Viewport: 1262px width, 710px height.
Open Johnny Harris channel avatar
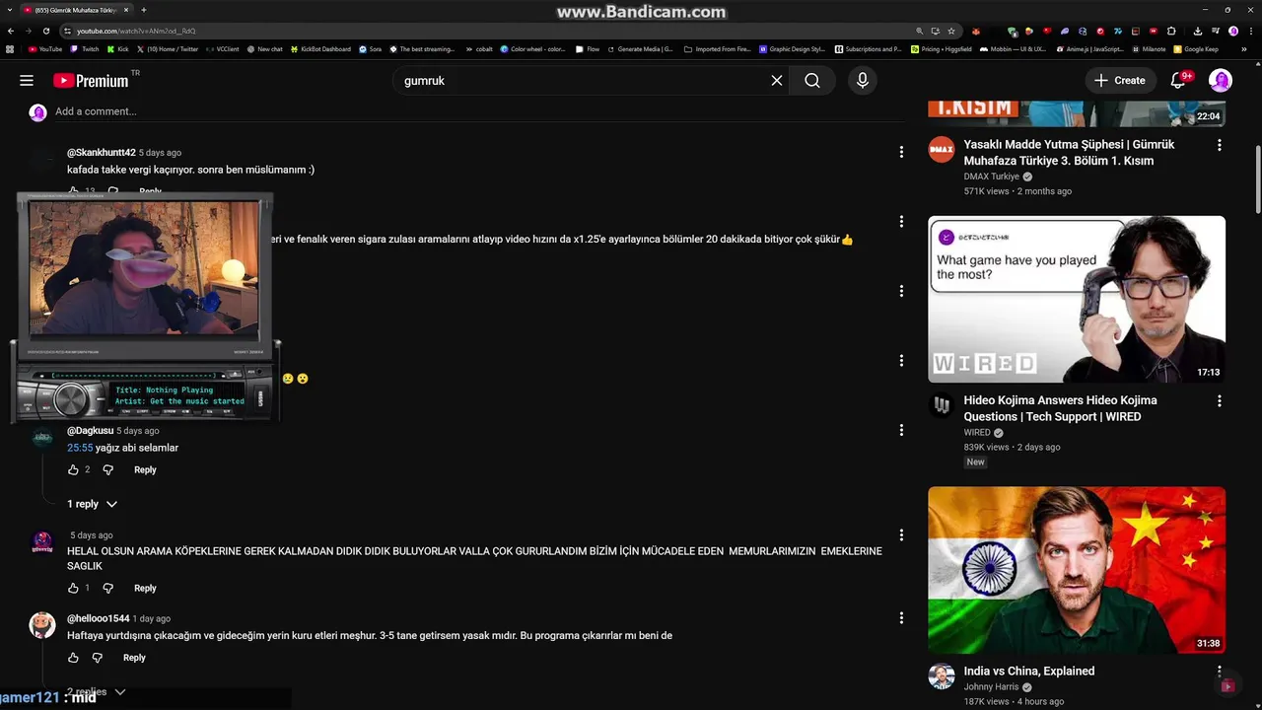[942, 676]
